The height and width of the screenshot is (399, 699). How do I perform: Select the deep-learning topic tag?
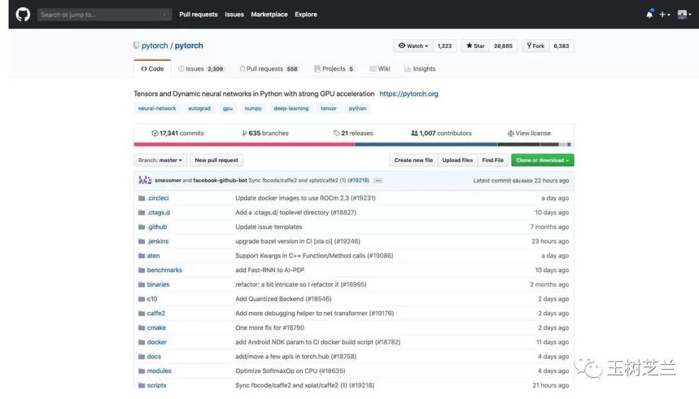point(291,108)
